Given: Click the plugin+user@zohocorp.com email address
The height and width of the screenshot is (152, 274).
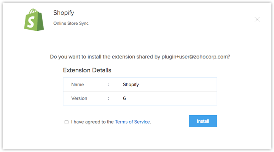Looking at the screenshot, I should (x=196, y=57).
